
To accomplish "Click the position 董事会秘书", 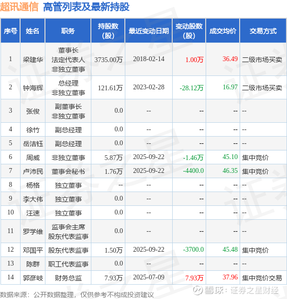I will [x=68, y=171].
